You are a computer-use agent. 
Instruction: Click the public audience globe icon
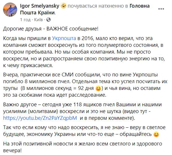coord(48,20)
